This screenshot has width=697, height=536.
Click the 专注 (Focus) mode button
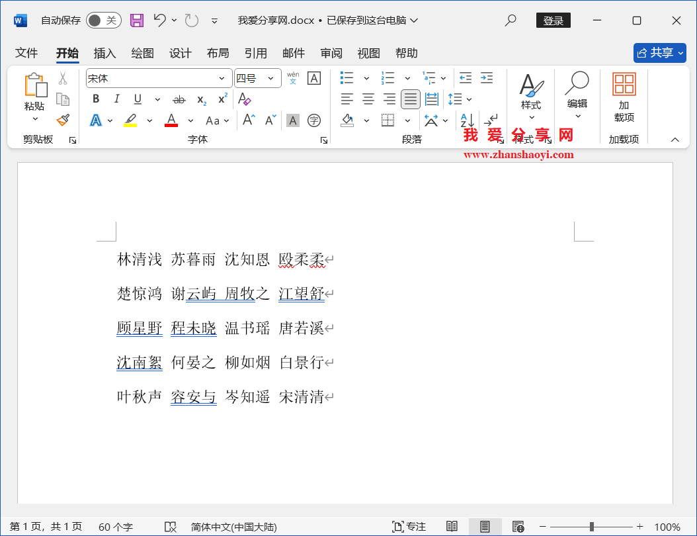click(409, 527)
